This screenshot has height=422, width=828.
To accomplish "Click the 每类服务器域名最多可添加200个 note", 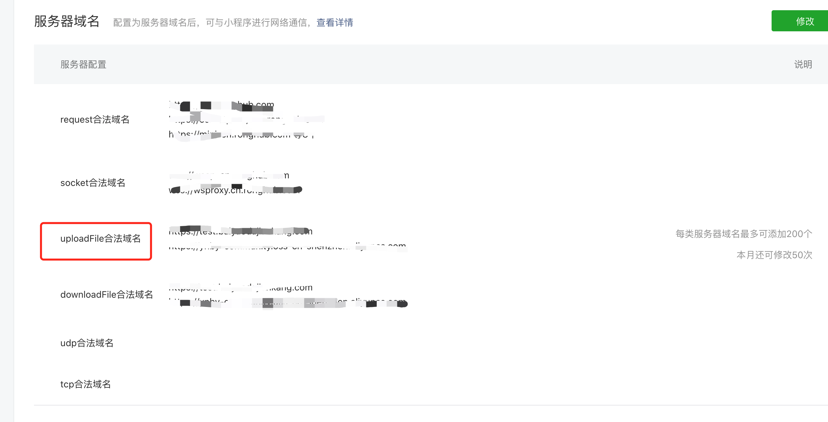I will click(744, 234).
